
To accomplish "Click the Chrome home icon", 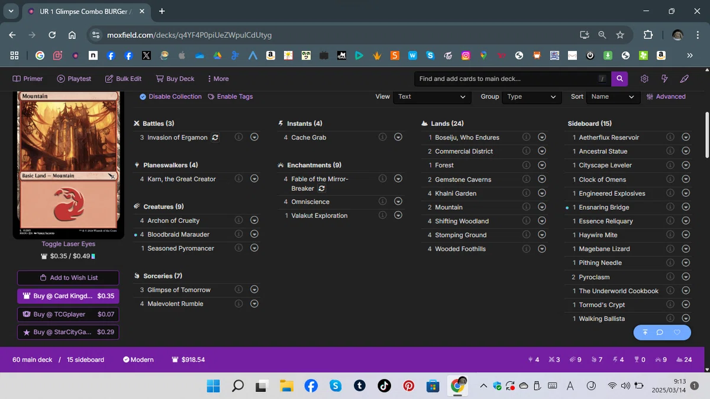I will [72, 35].
